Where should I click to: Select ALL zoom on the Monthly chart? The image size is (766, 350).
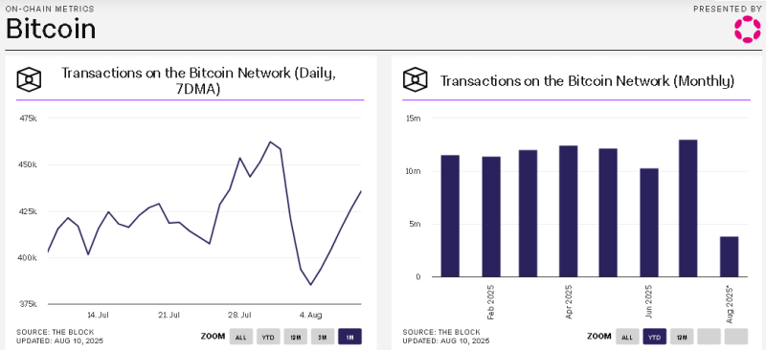point(627,337)
